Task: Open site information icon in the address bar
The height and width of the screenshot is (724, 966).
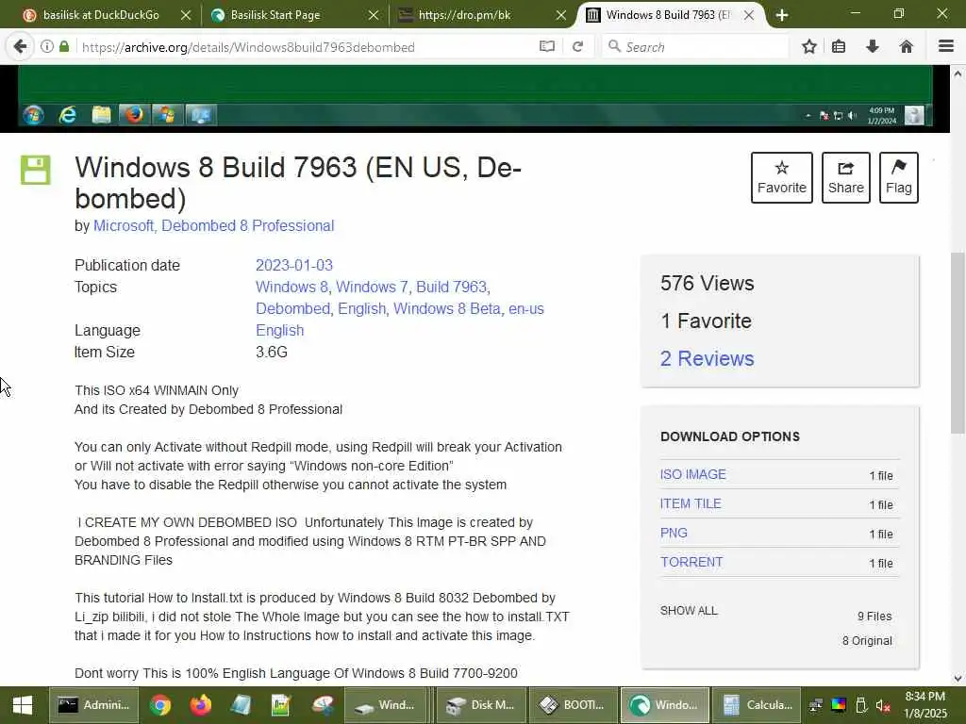Action: (x=47, y=47)
